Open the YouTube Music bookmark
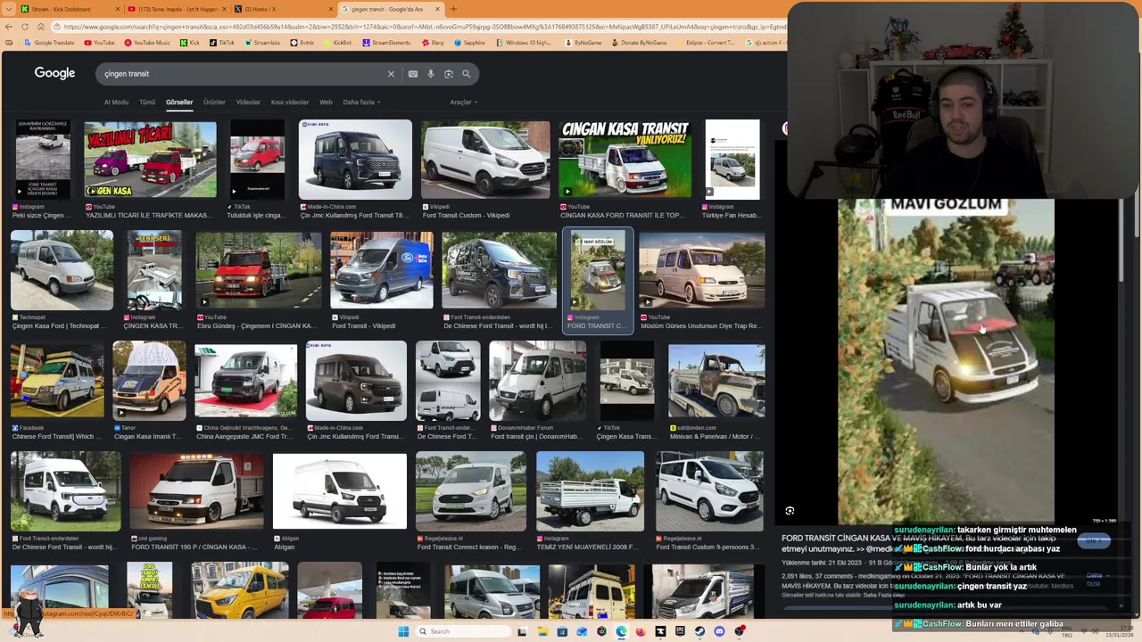Image resolution: width=1142 pixels, height=642 pixels. click(x=147, y=43)
